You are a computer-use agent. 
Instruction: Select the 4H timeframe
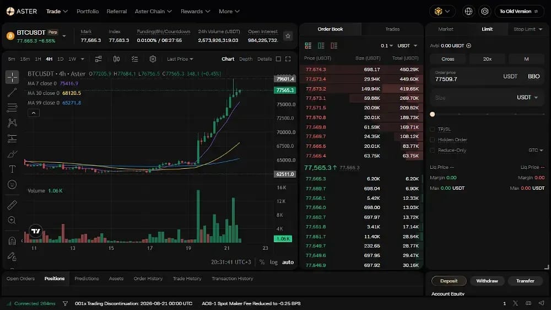pos(49,59)
